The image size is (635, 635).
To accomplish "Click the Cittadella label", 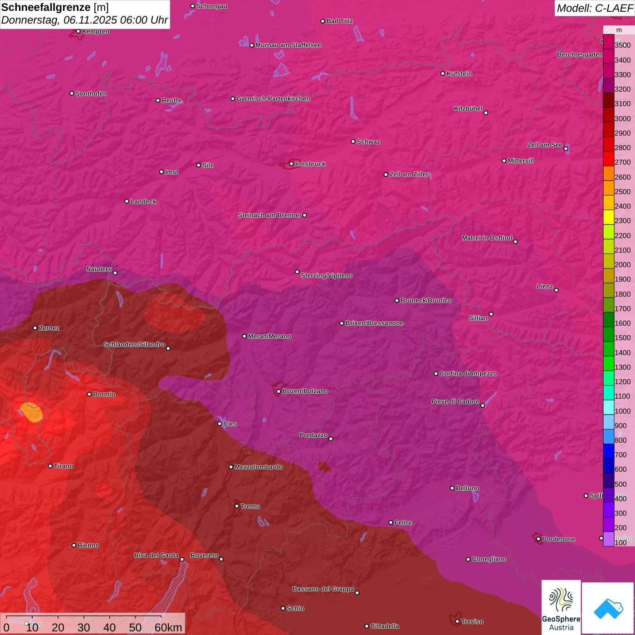I will (x=385, y=626).
